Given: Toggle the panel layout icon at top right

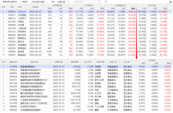Looking at the screenshot, I should click(170, 2).
